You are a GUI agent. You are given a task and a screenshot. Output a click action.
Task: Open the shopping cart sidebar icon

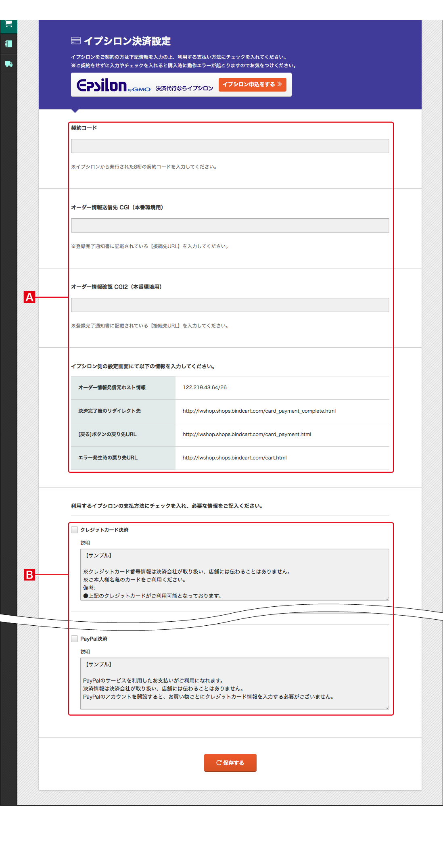pos(9,24)
